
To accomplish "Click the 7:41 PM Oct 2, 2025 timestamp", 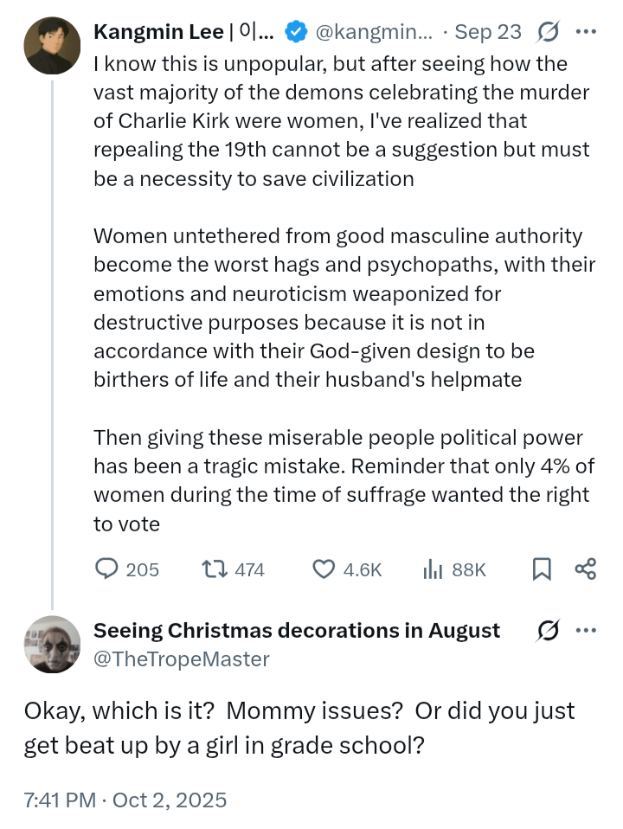I will [x=125, y=800].
